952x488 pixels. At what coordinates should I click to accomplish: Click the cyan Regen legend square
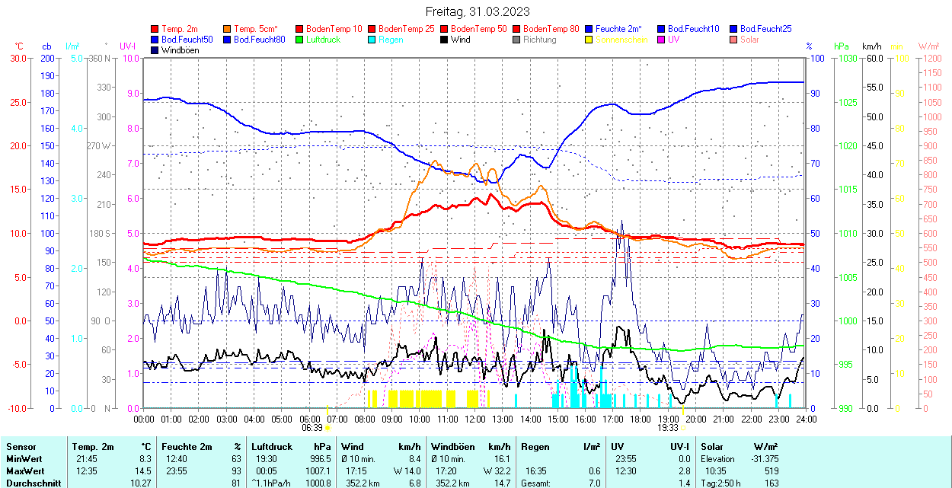(372, 40)
